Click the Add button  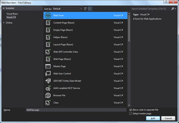(x=153, y=118)
